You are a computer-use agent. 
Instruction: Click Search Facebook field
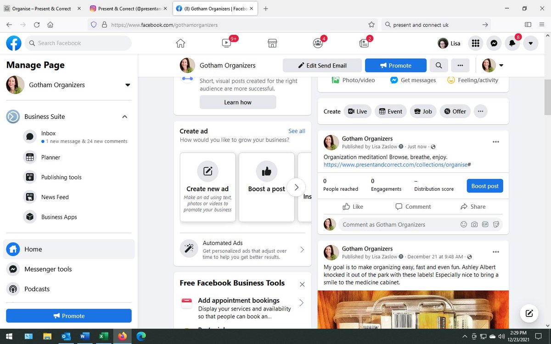pyautogui.click(x=78, y=43)
